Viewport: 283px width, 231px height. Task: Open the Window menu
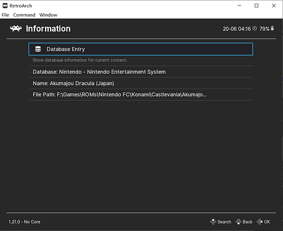tap(48, 15)
